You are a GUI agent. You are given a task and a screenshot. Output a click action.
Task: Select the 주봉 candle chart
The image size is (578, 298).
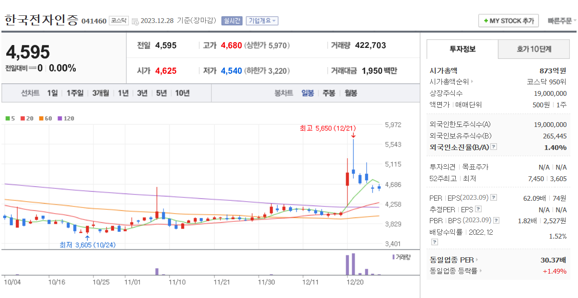[x=329, y=93]
